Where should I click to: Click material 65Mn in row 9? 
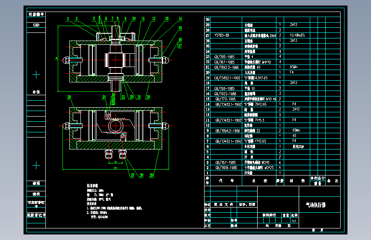296,130
